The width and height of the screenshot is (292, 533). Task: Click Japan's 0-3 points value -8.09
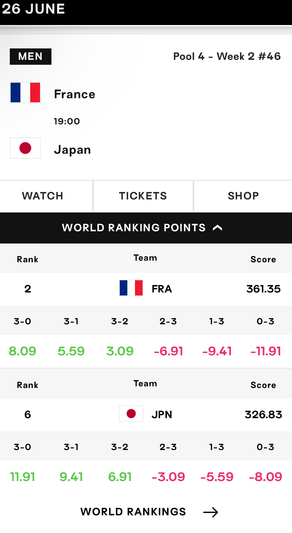266,477
